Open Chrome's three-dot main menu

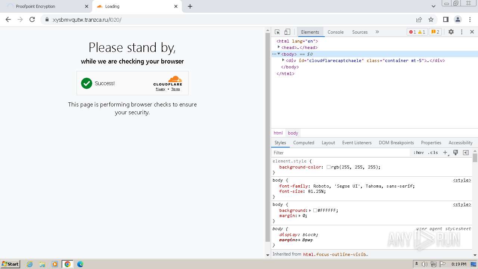pos(470,19)
